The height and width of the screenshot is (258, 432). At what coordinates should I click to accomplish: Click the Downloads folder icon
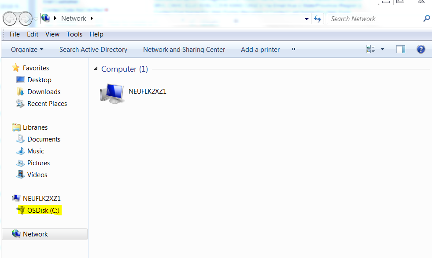point(20,91)
